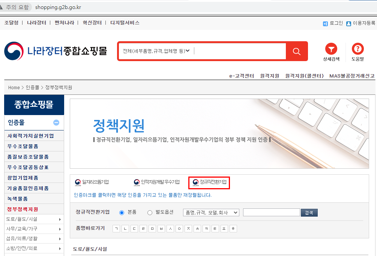Open 품질보증조달물품 in the sidebar

[34, 157]
